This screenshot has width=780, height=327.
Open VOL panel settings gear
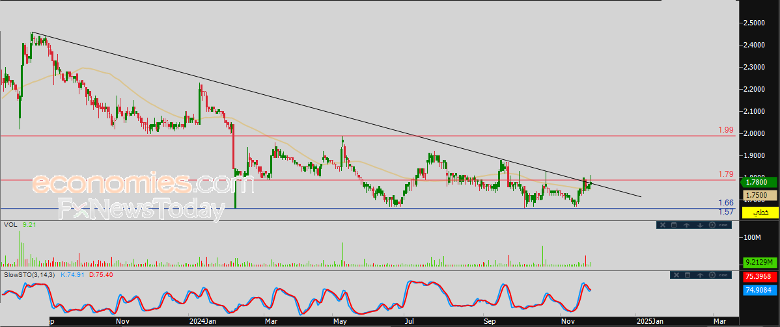712,225
